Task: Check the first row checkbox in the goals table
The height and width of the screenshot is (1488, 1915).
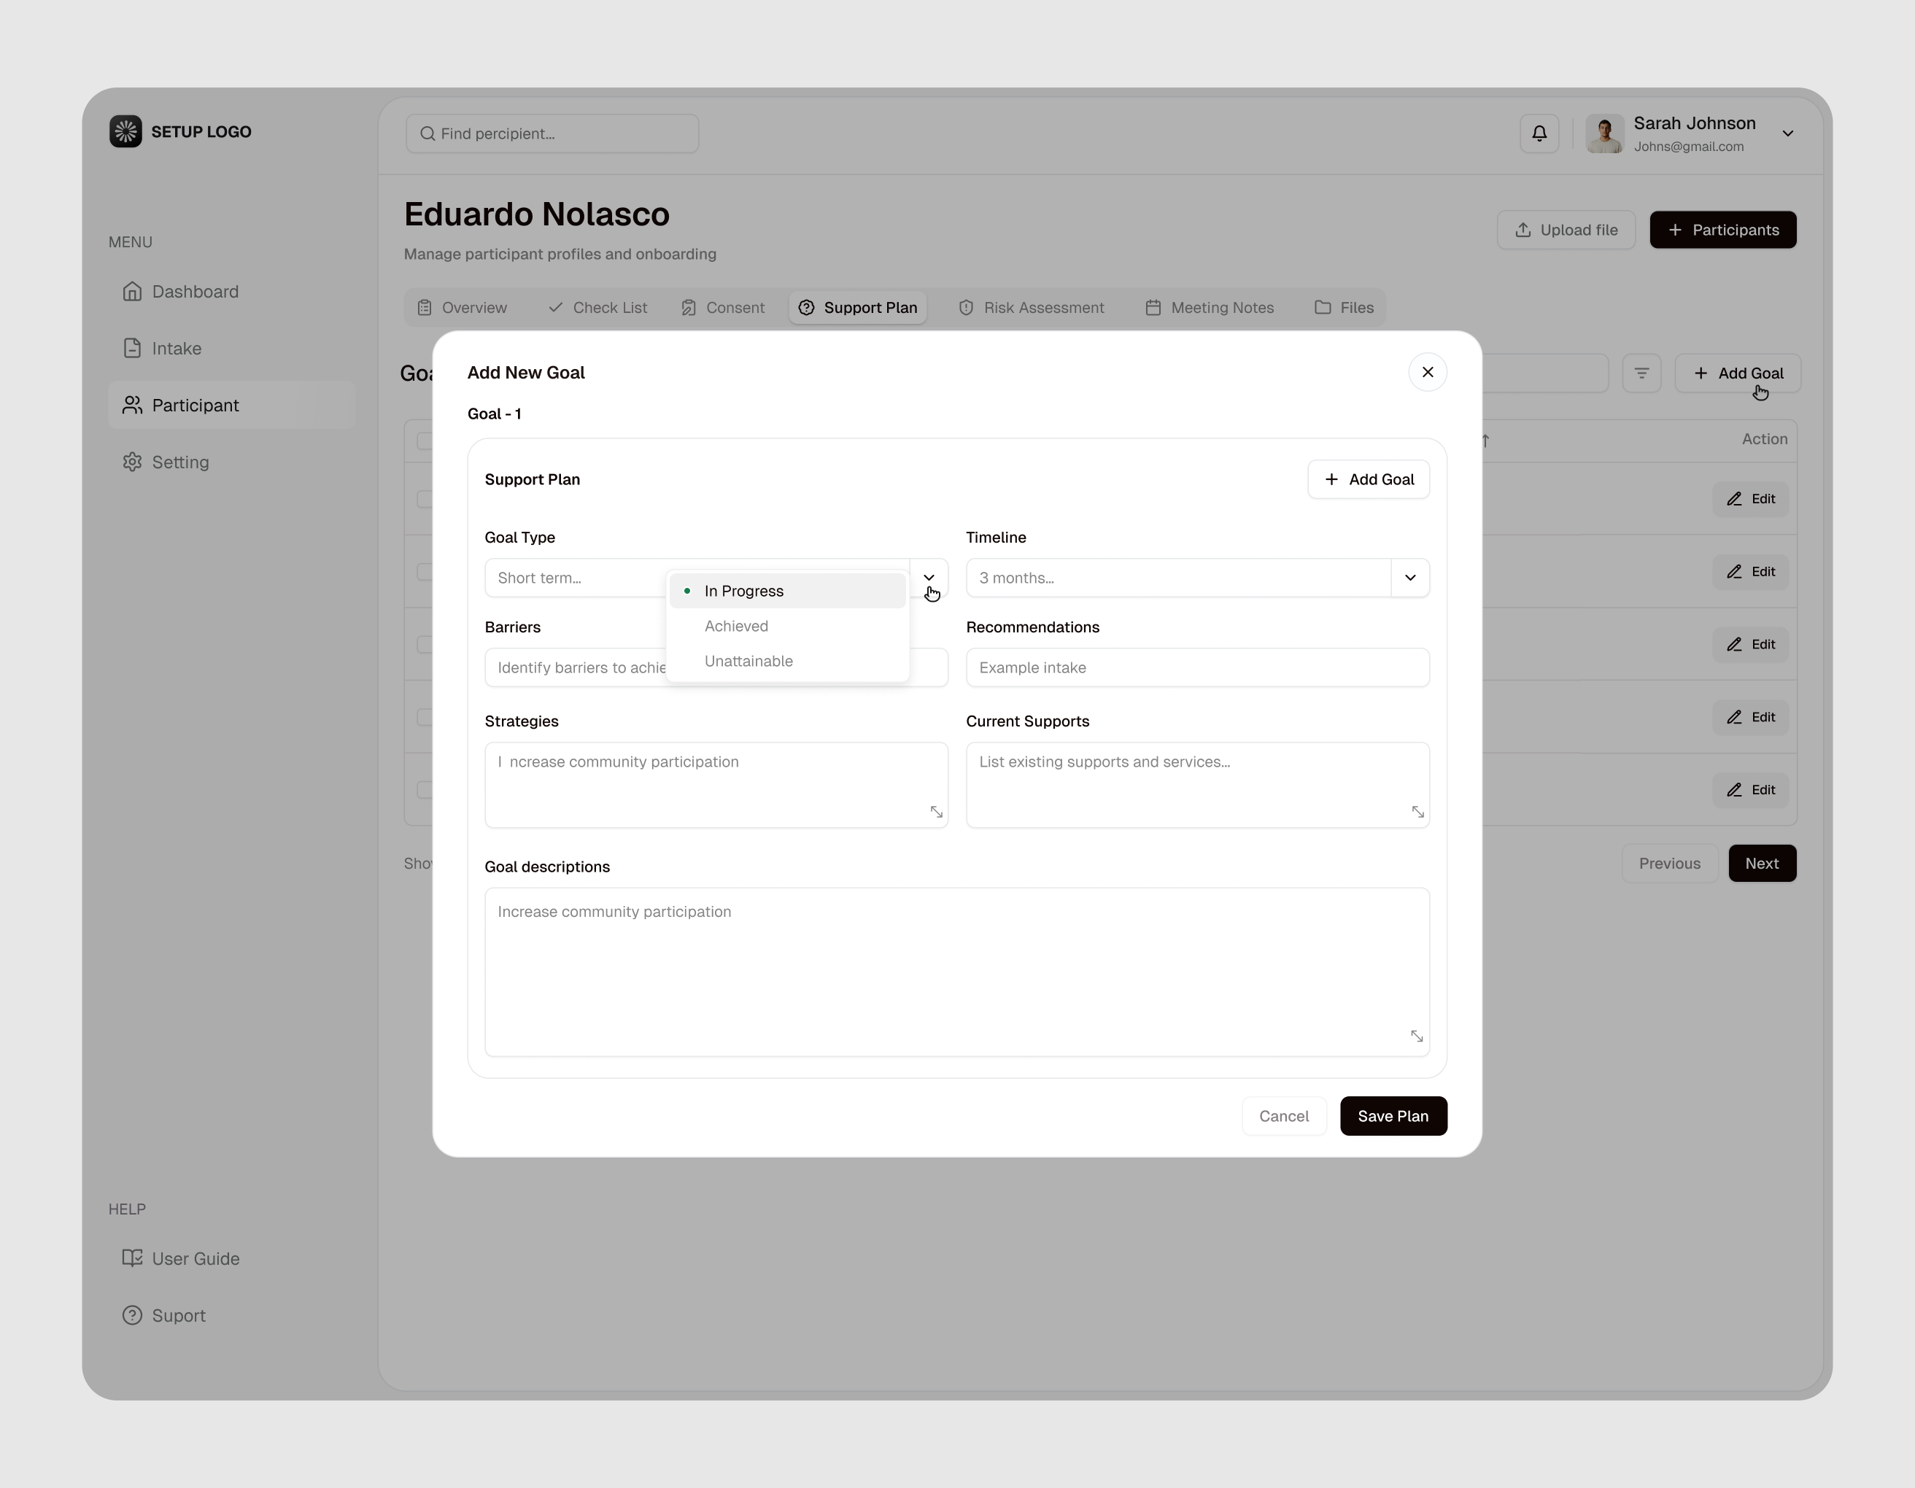Action: 426,499
